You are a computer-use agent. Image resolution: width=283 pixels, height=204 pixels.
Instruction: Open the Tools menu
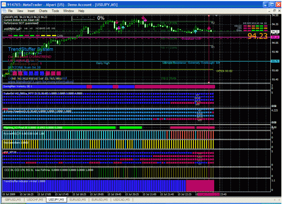click(x=55, y=11)
